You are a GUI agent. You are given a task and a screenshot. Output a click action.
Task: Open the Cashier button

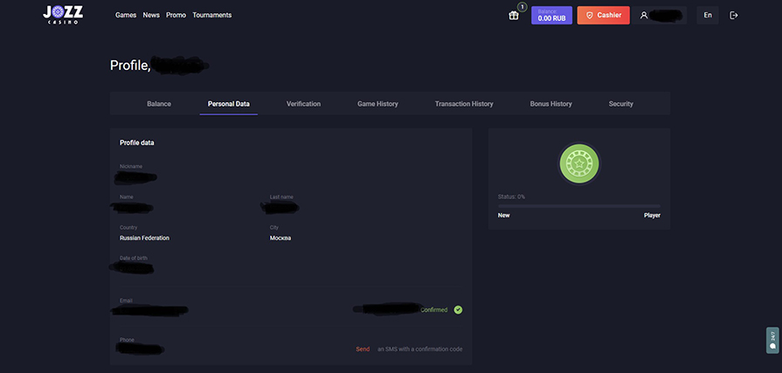(x=603, y=15)
